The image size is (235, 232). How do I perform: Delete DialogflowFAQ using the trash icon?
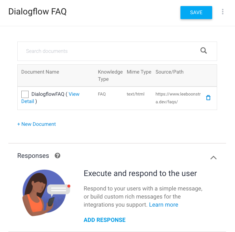(x=208, y=98)
